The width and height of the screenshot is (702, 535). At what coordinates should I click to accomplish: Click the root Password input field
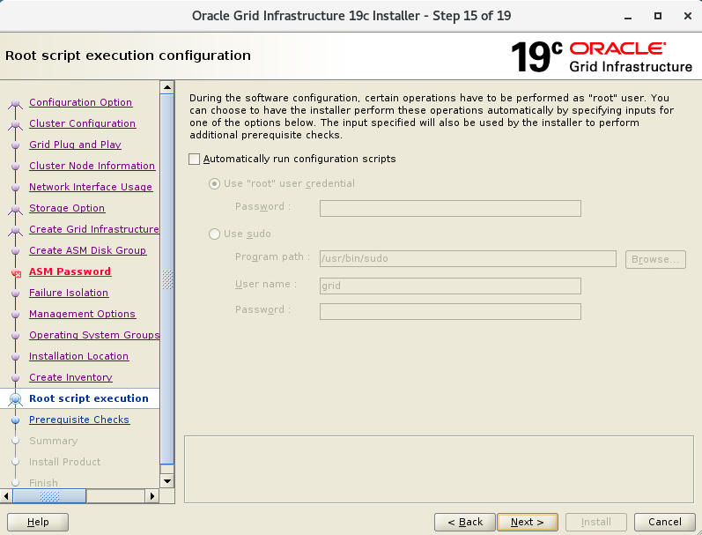[x=449, y=208]
